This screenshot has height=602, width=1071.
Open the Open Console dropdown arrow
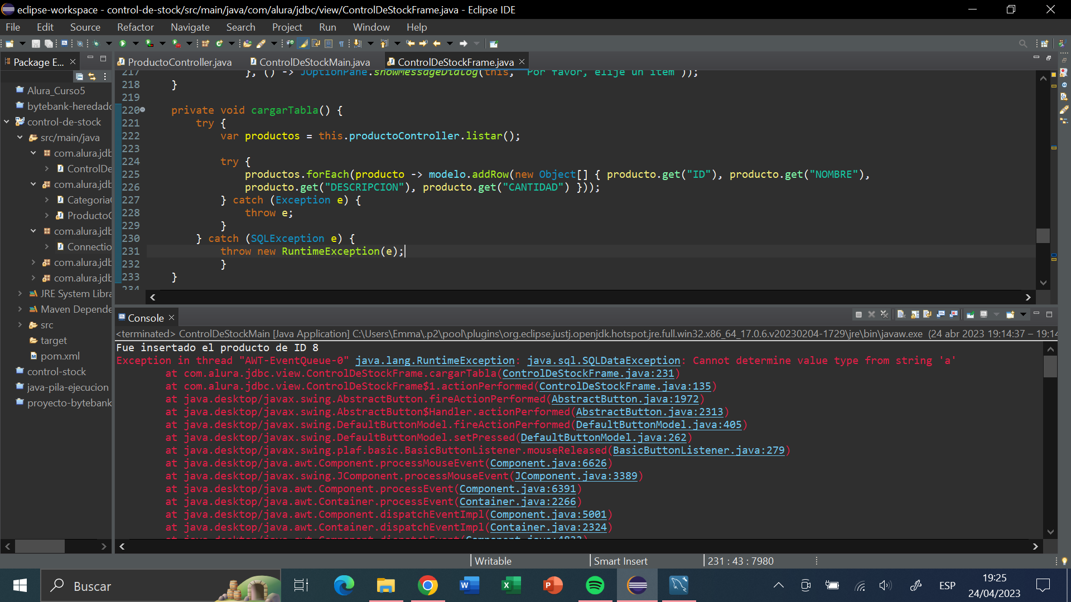[x=1023, y=314]
